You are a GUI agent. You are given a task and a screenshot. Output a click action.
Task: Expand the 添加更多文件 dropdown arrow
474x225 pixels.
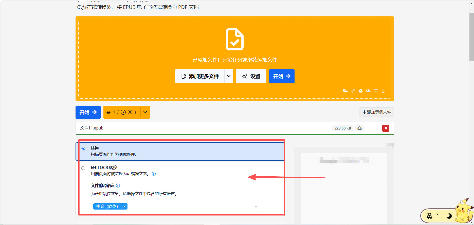click(229, 76)
